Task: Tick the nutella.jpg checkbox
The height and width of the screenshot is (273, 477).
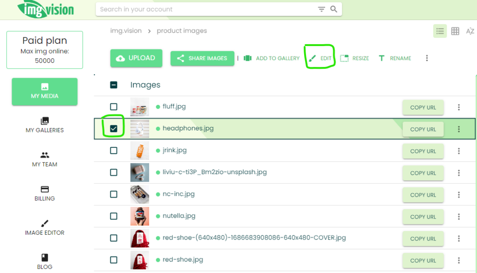Action: tap(114, 216)
